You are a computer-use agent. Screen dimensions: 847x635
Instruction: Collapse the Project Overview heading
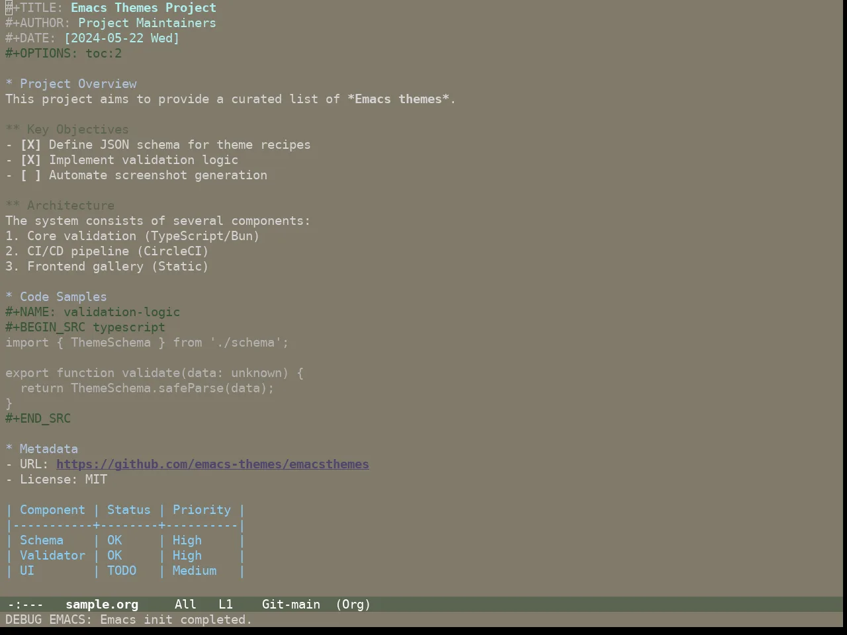[x=71, y=84]
